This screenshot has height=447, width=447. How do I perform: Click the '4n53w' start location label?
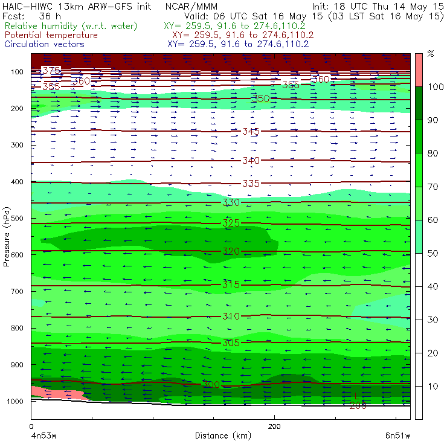coord(43,436)
